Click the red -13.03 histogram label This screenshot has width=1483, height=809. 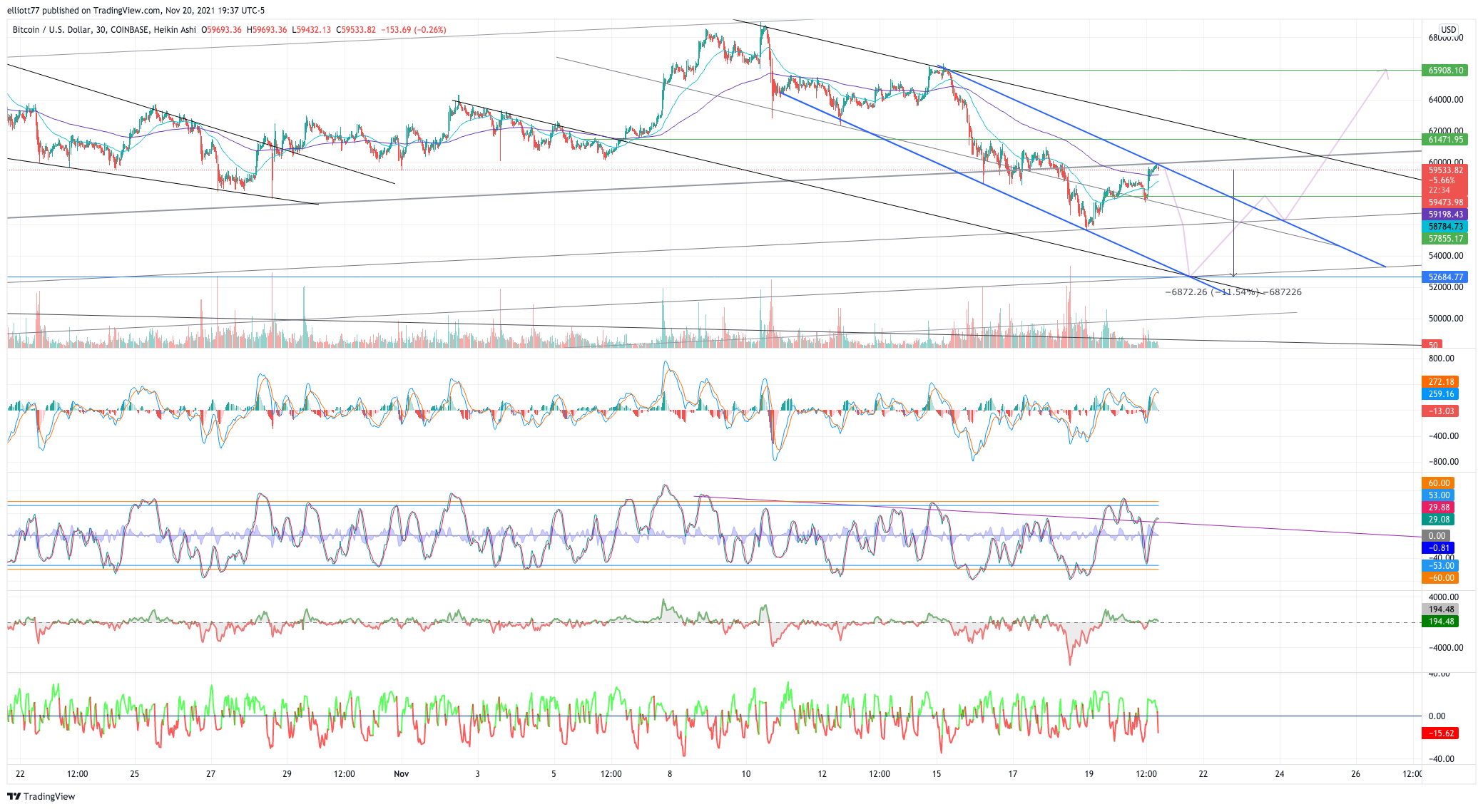pyautogui.click(x=1440, y=411)
